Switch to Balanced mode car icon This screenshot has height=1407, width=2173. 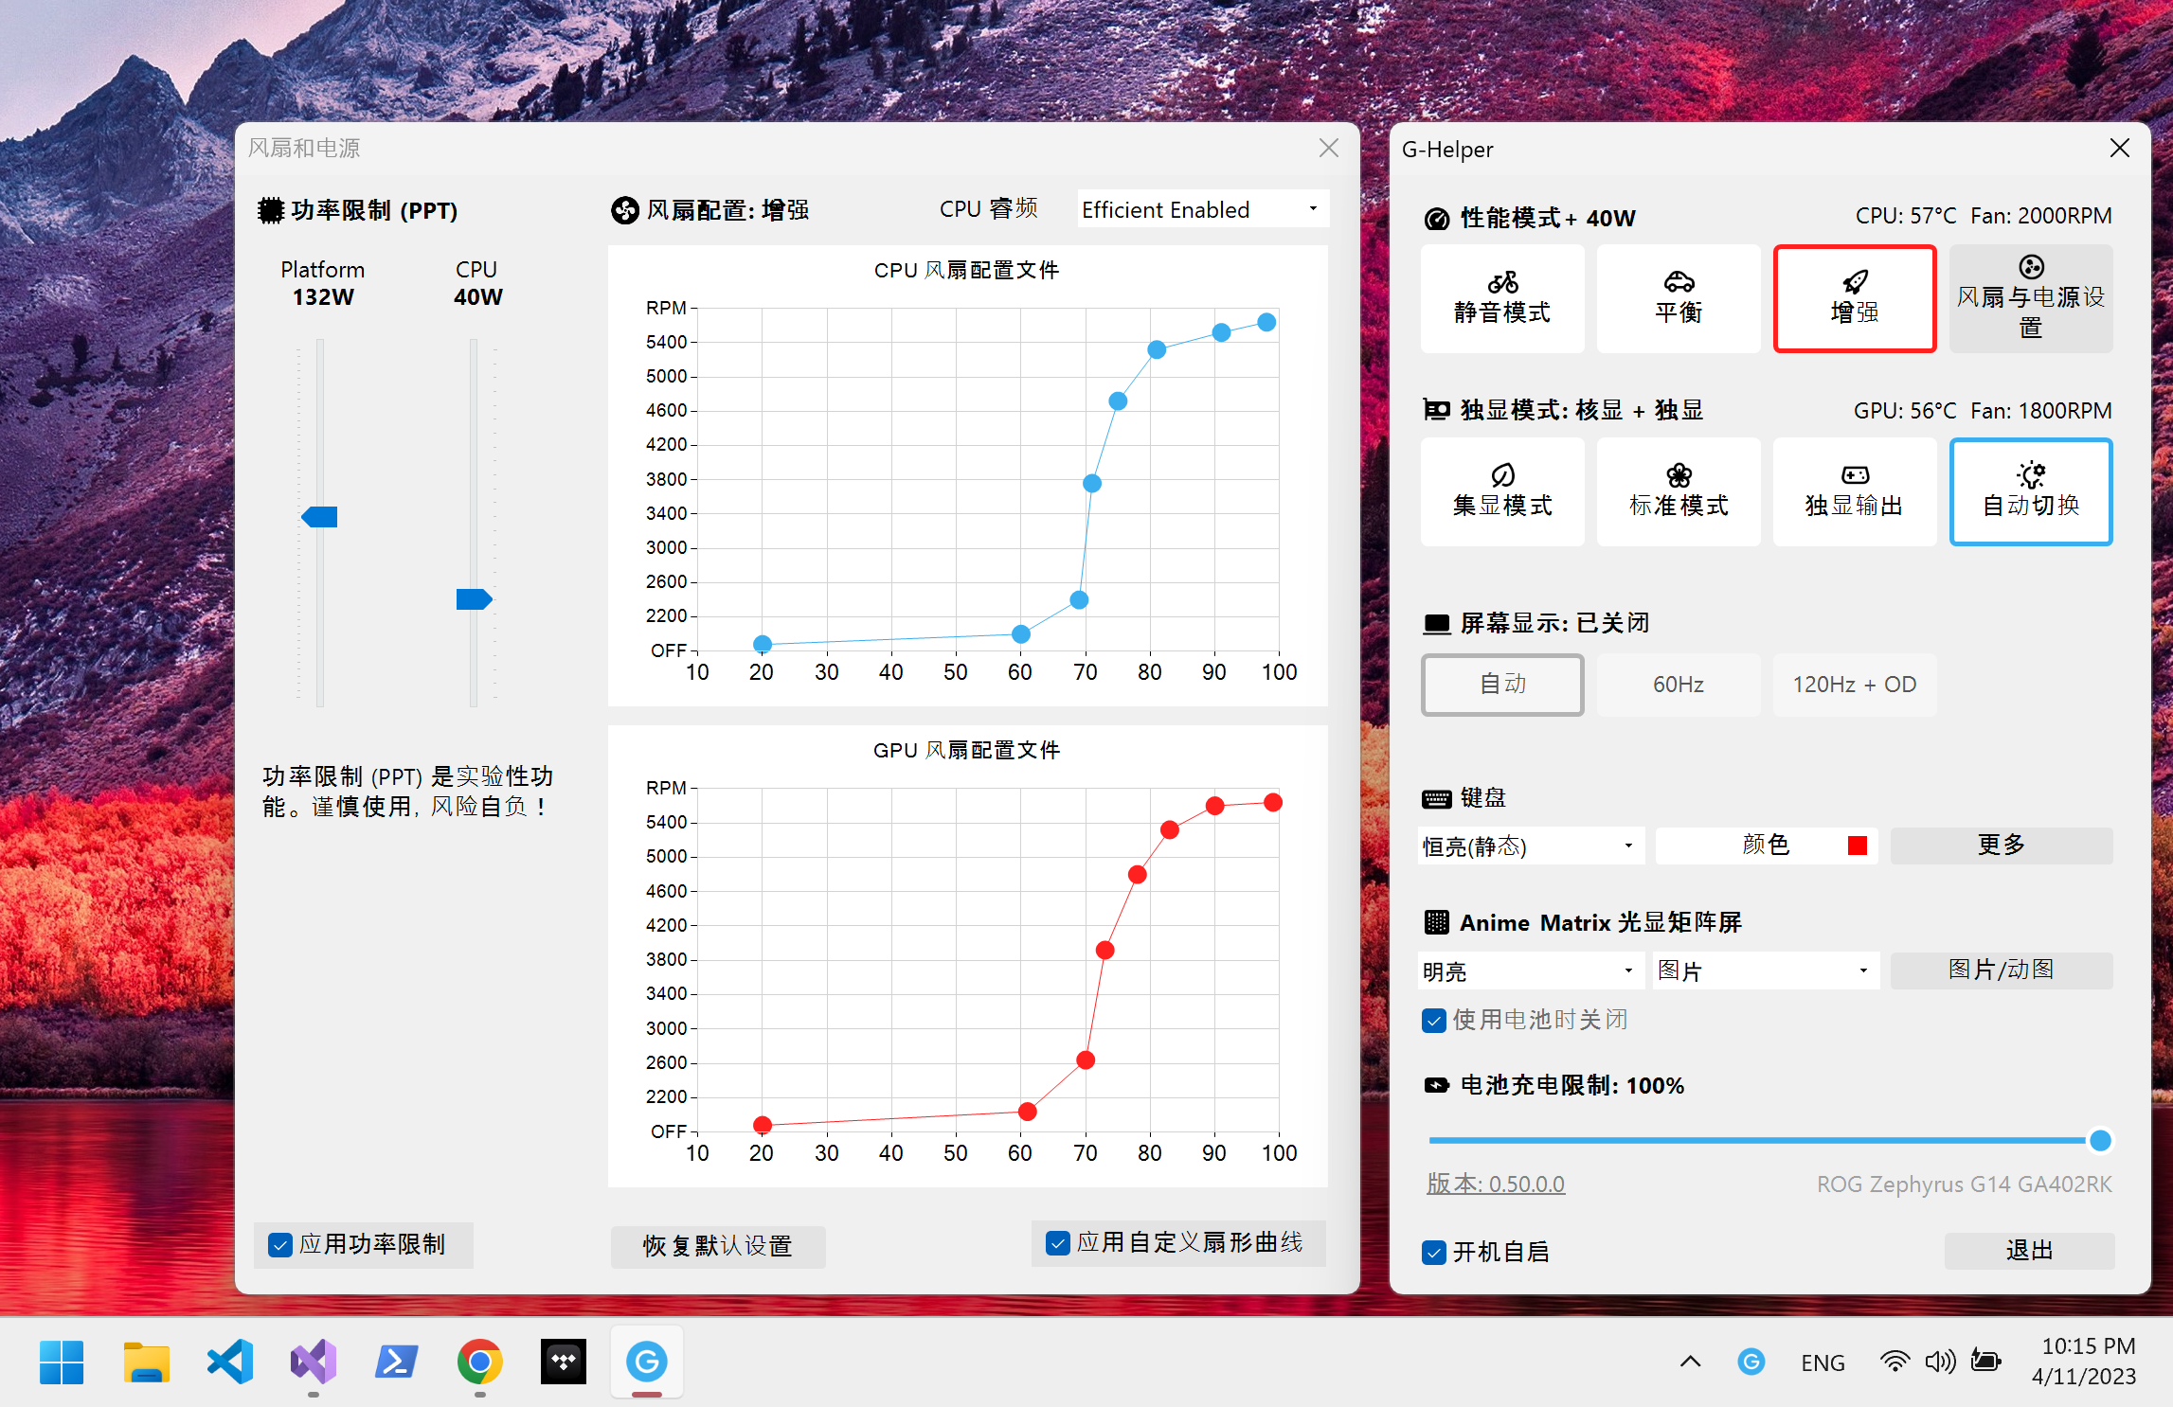coord(1678,283)
